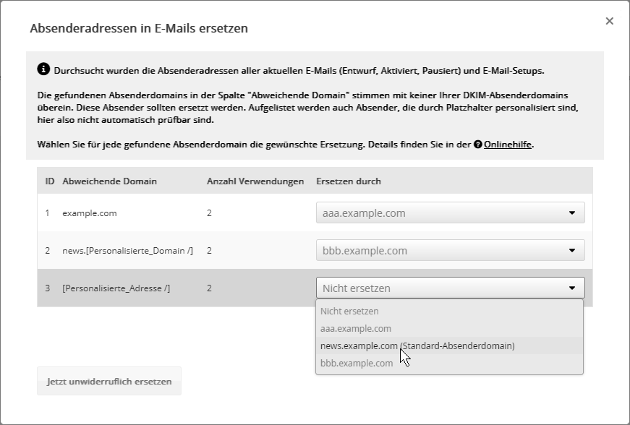Screen dimensions: 630x425
Task: Select 'Nicht ersetzen' from the dropdown list
Action: tap(349, 312)
